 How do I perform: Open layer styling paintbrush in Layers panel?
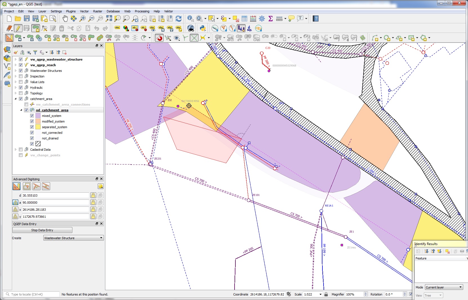(16, 52)
